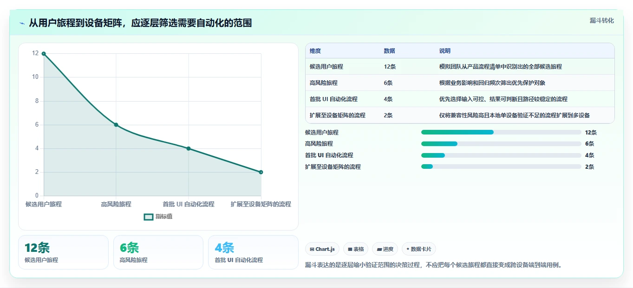
Task: Click description 优先选择输入可控、结果可判断且路径较稳定的流程
Action: tap(503, 99)
